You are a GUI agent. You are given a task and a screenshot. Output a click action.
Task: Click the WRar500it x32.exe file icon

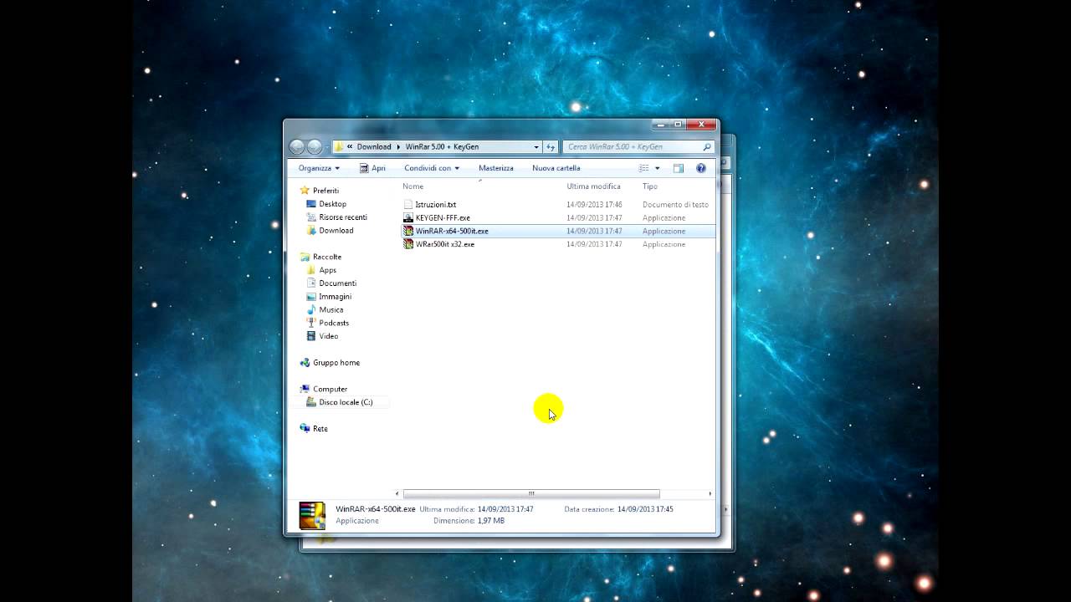(x=408, y=244)
